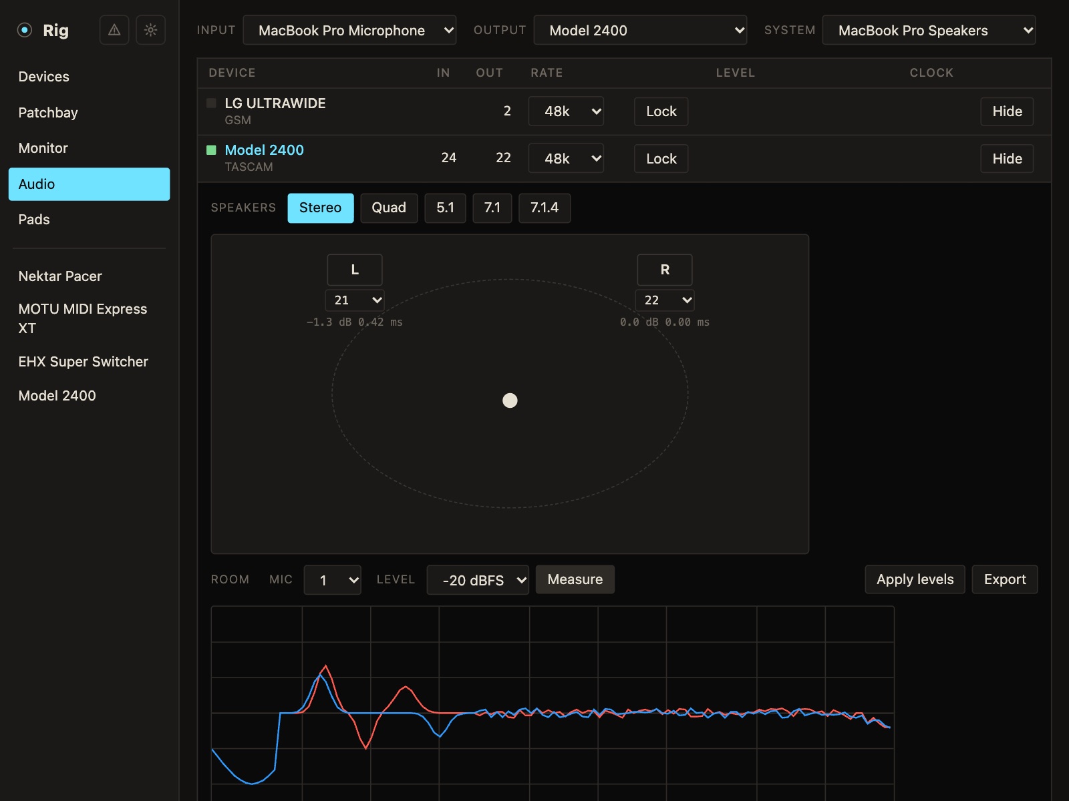The image size is (1069, 801).
Task: Change LG ULTRAWIDE sample rate dropdown
Action: pos(566,111)
